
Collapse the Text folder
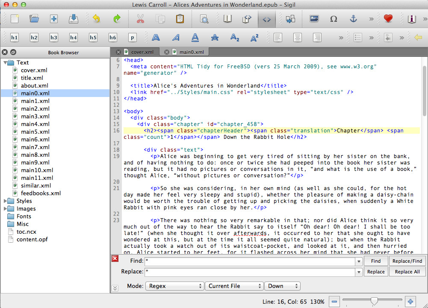coord(5,63)
